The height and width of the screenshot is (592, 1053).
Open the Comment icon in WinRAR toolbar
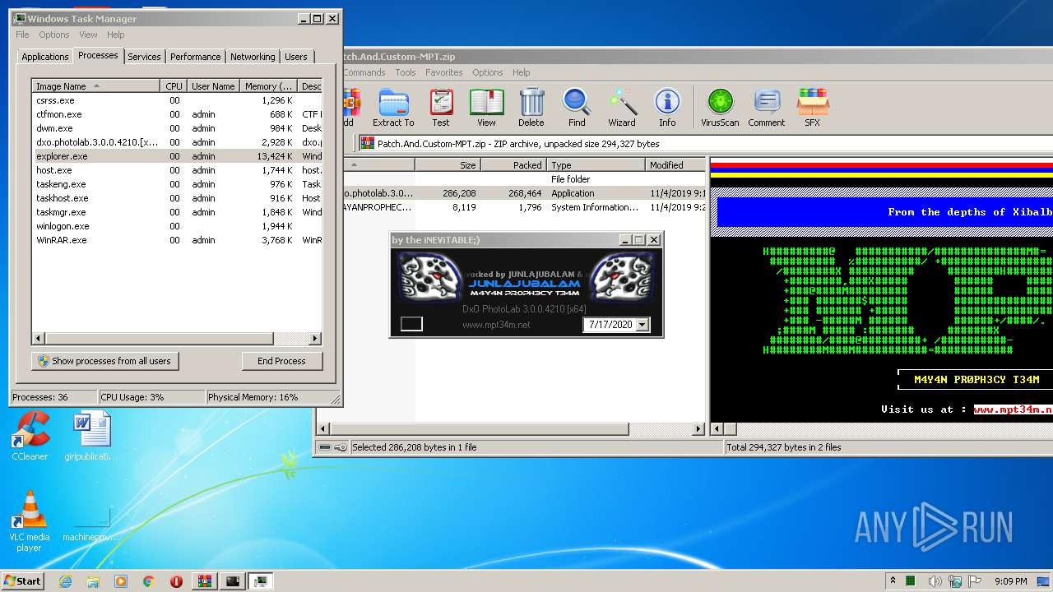click(767, 108)
